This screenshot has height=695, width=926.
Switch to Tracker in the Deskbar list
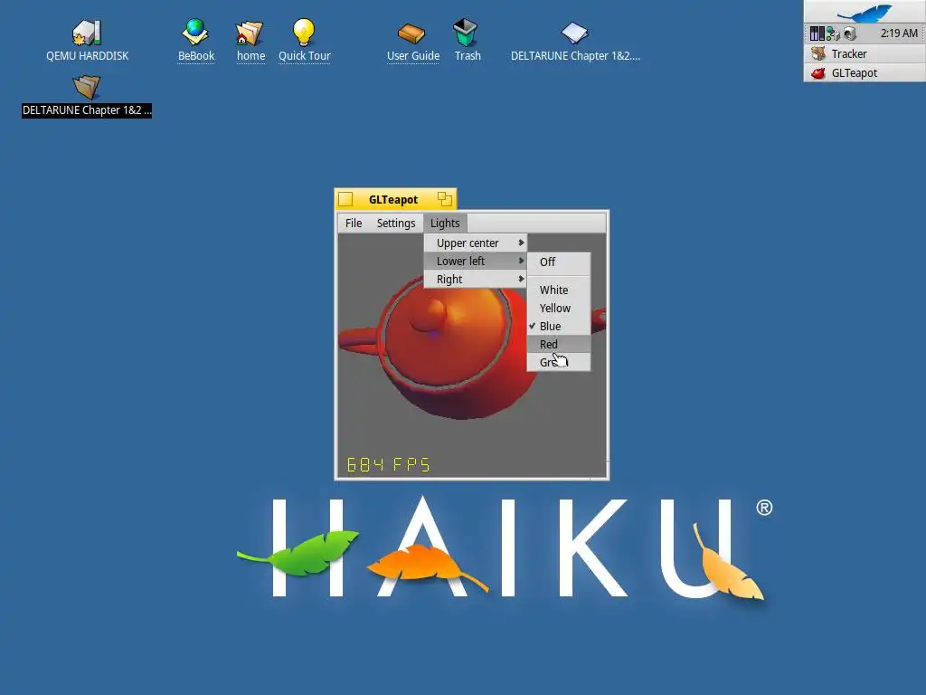pyautogui.click(x=865, y=53)
